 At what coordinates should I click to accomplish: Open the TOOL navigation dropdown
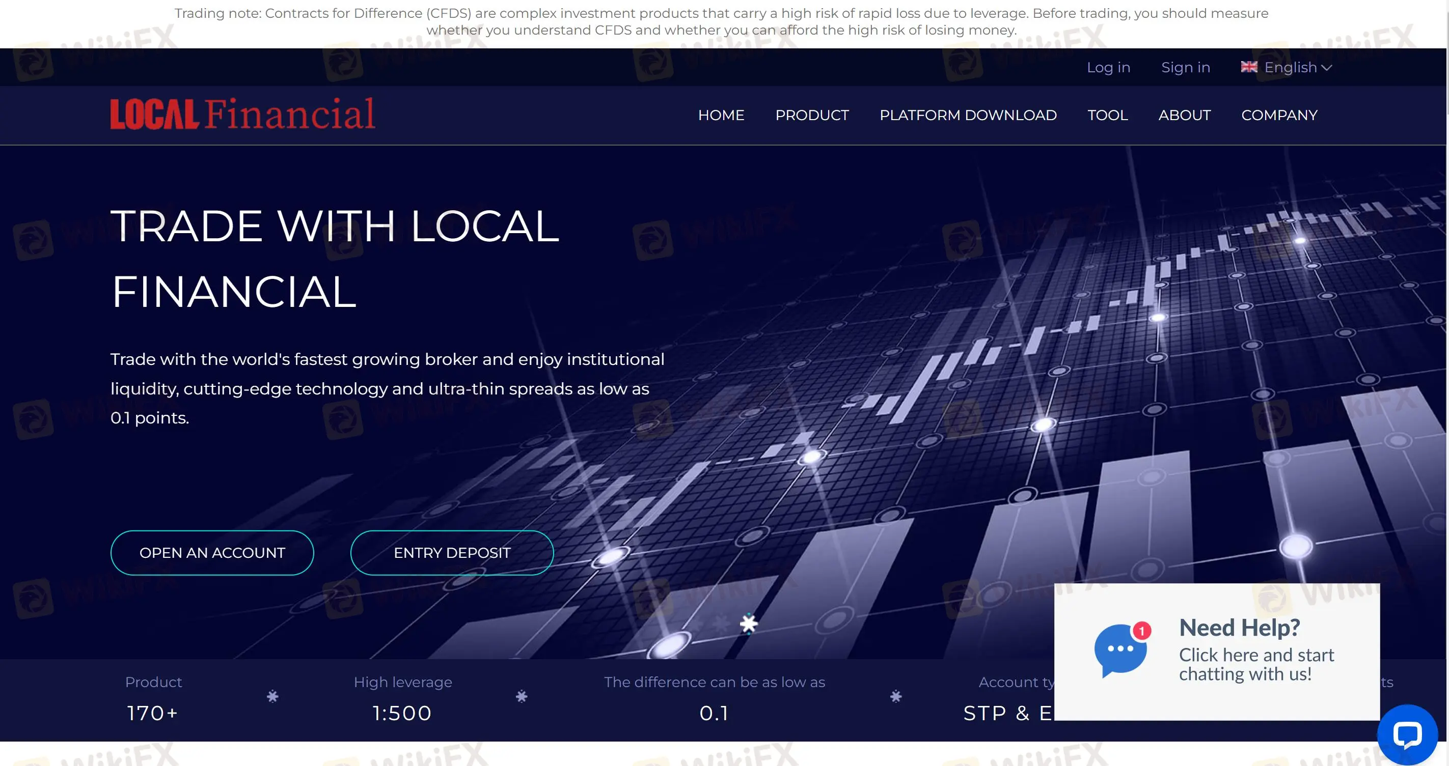1107,115
